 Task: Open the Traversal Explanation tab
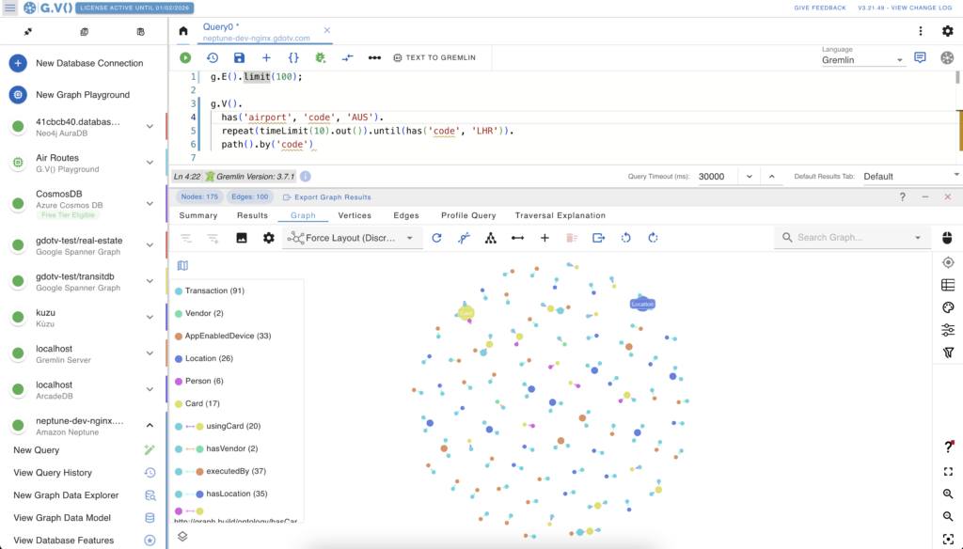tap(560, 215)
